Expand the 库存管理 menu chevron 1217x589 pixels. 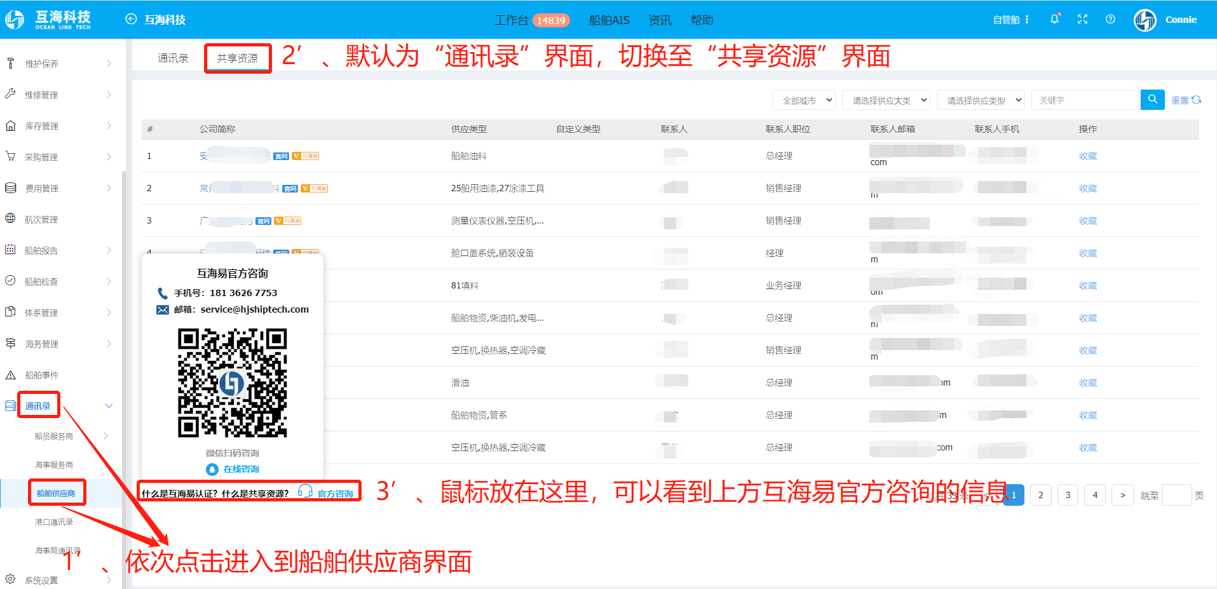(x=109, y=126)
